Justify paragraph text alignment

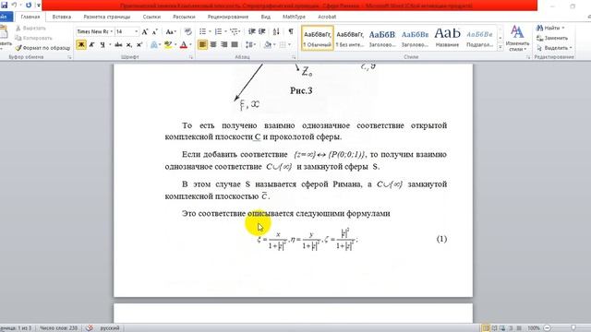(x=235, y=45)
